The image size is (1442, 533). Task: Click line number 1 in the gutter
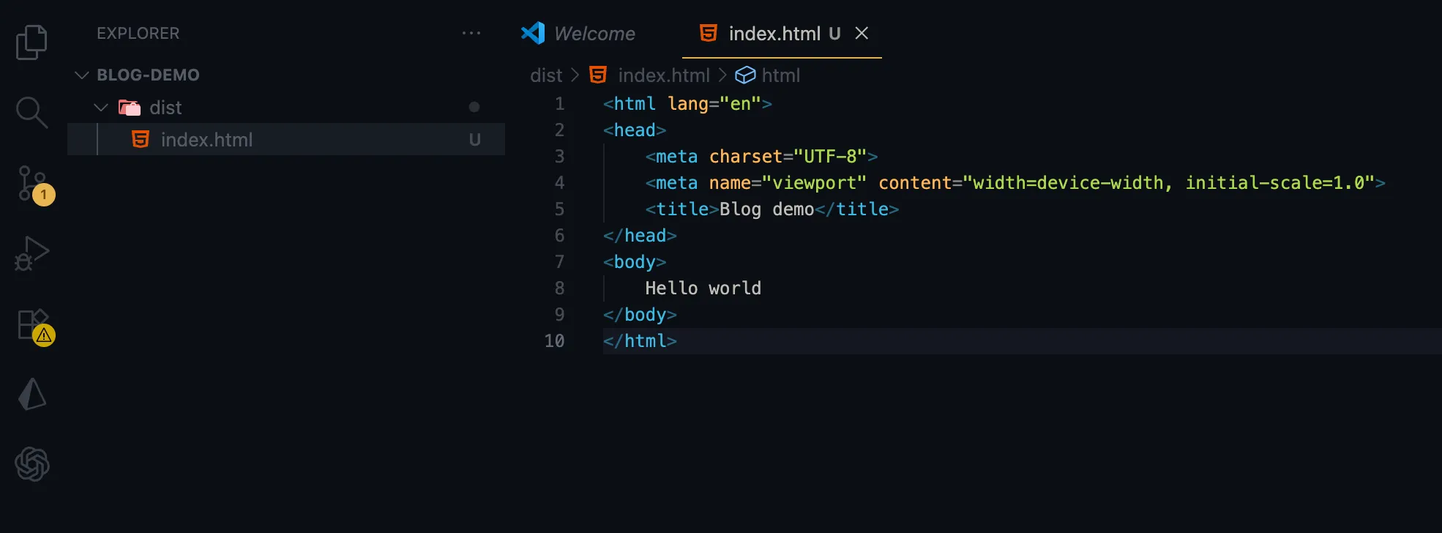(559, 103)
